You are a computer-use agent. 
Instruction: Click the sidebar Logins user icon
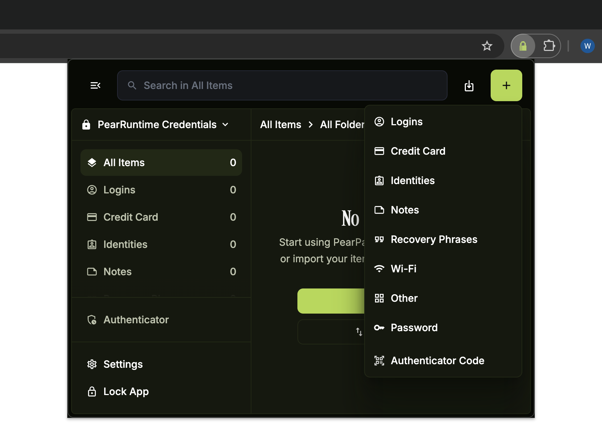pos(92,190)
